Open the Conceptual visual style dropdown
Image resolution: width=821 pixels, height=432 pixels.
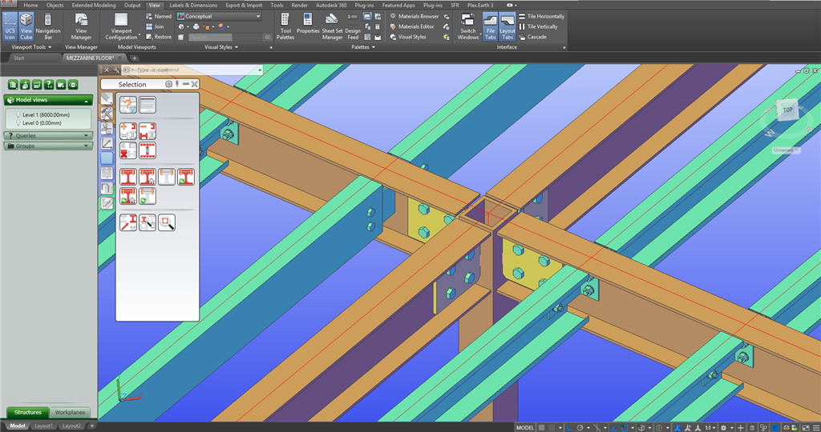[x=219, y=16]
